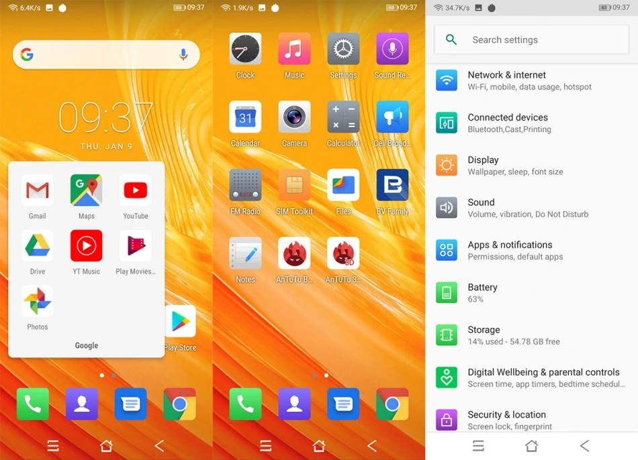Open the Calendar app

pyautogui.click(x=245, y=117)
